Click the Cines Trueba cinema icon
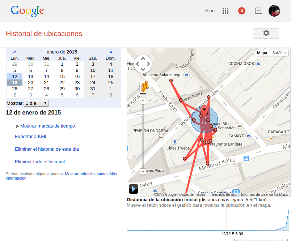 pyautogui.click(x=174, y=142)
